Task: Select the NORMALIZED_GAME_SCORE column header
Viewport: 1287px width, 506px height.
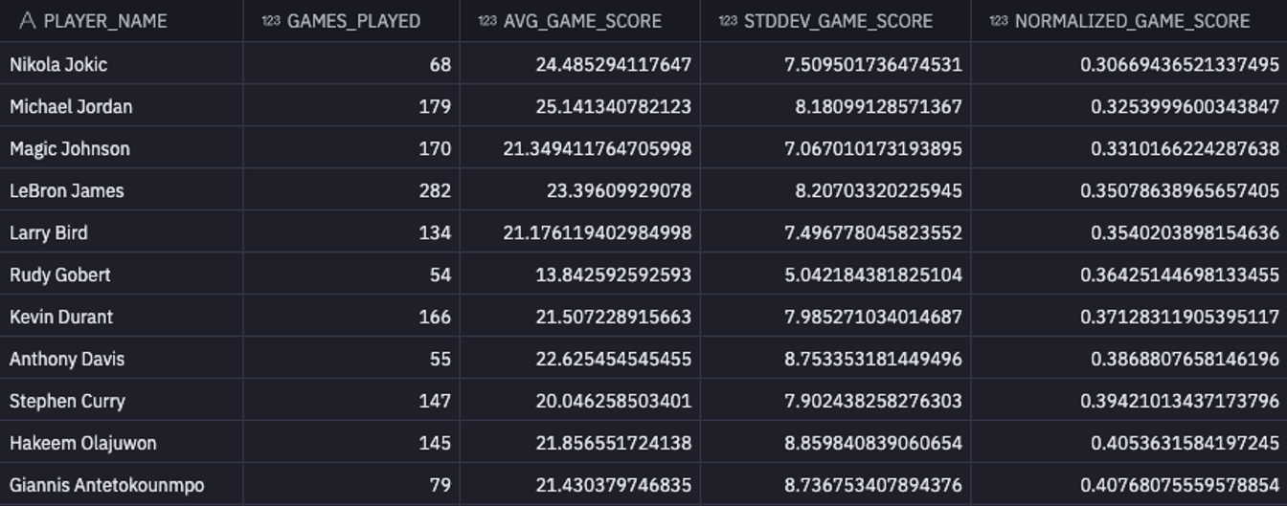Action: tap(1129, 21)
